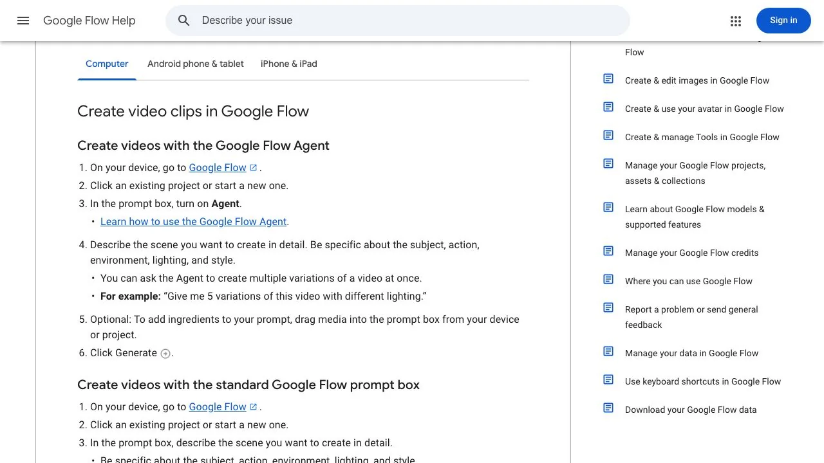Open Learn how to use the Google Flow Agent
This screenshot has height=463, width=824.
point(193,222)
